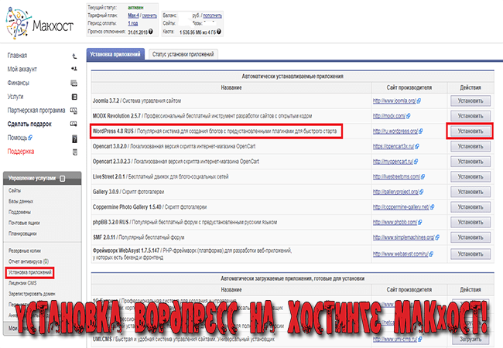This screenshot has width=503, height=348.
Task: Switch to Установка приложений tab
Action: point(115,54)
